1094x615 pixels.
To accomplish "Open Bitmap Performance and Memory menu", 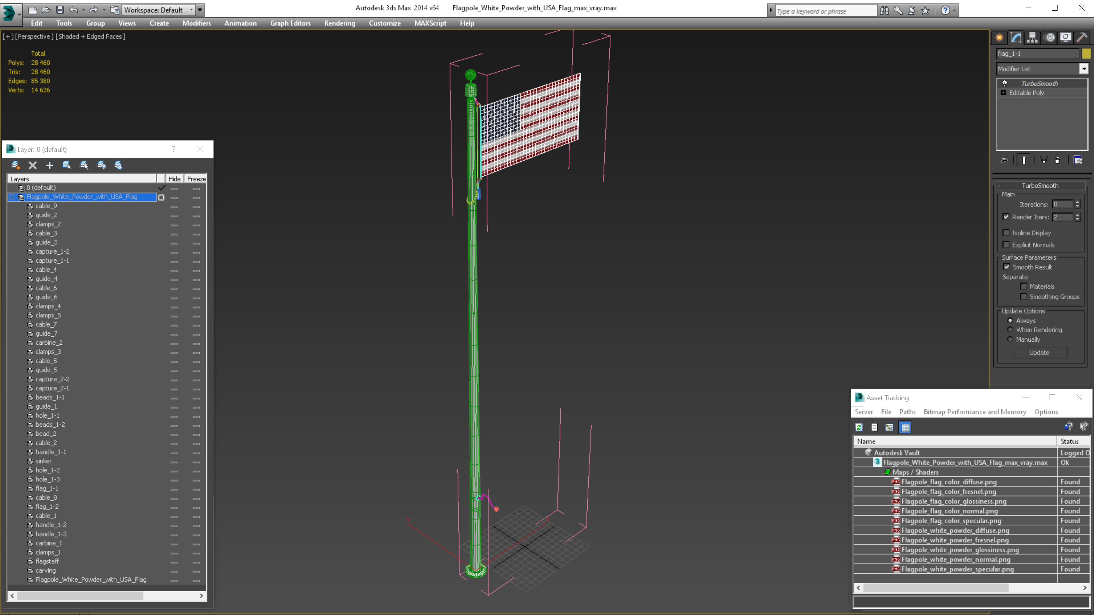I will (x=975, y=412).
